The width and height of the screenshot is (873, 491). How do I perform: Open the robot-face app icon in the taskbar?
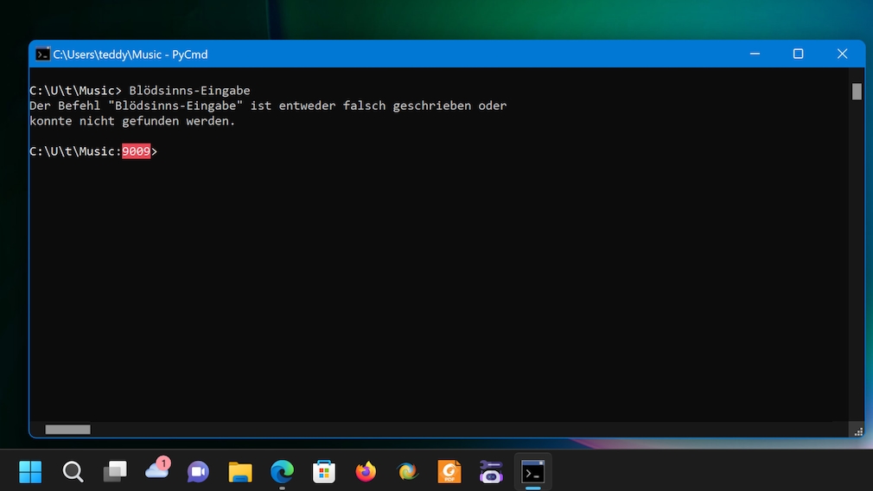491,471
